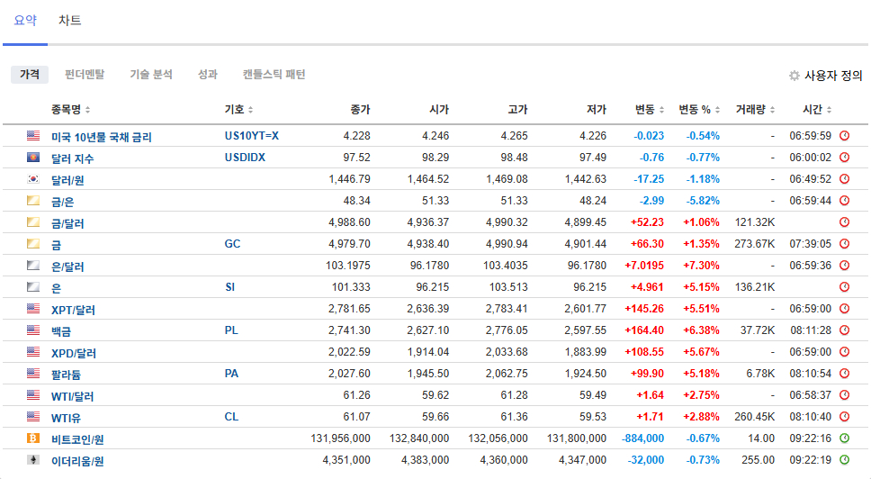Click the WTI유 symbol CL
This screenshot has width=871, height=479.
pyautogui.click(x=231, y=417)
